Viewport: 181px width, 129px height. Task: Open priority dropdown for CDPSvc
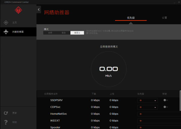148,107
